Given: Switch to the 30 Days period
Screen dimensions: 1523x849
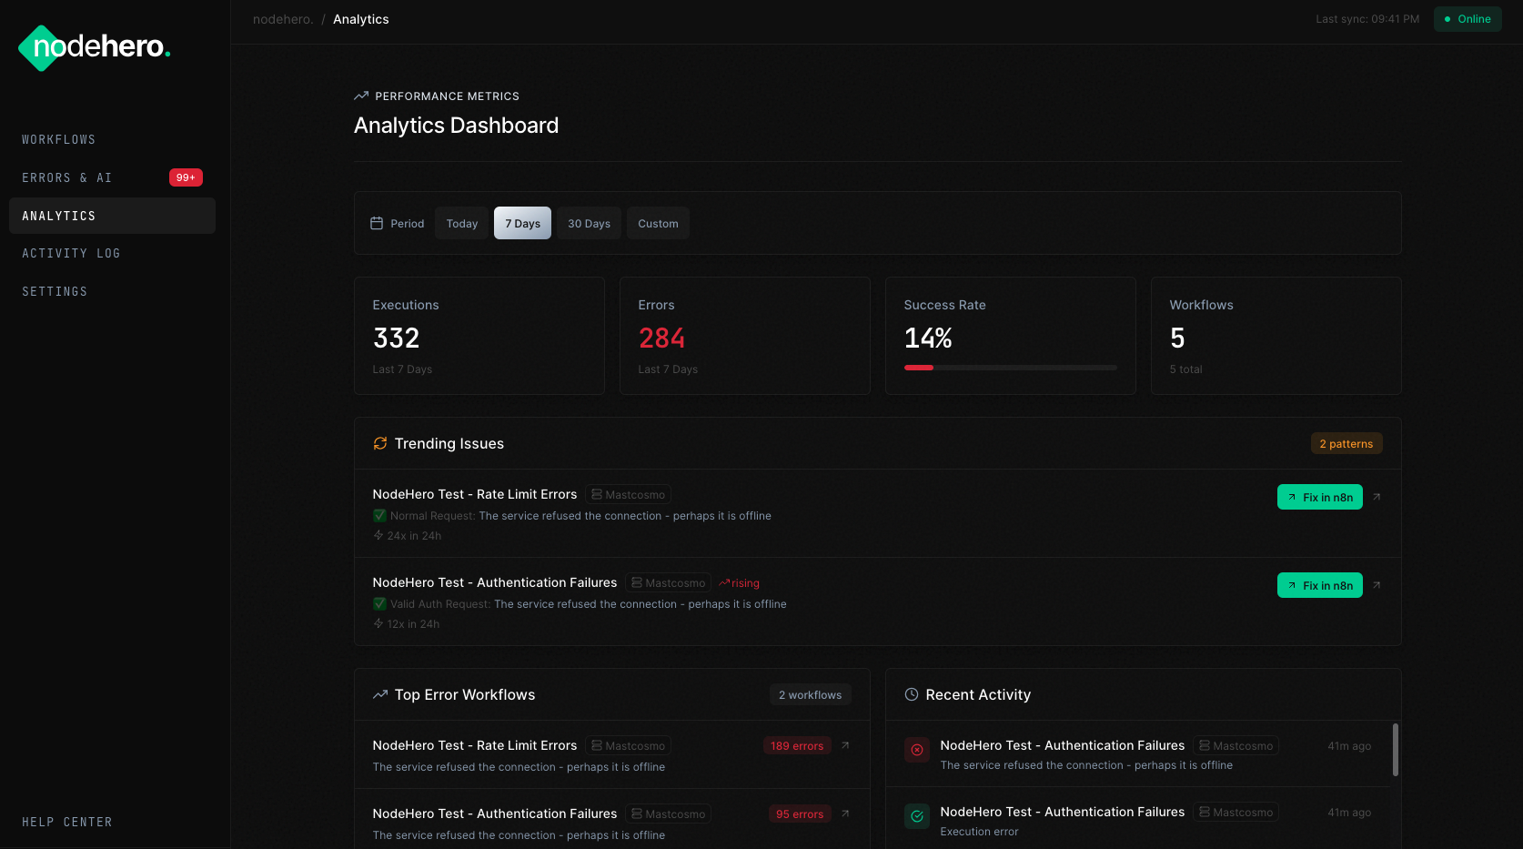Looking at the screenshot, I should coord(589,223).
